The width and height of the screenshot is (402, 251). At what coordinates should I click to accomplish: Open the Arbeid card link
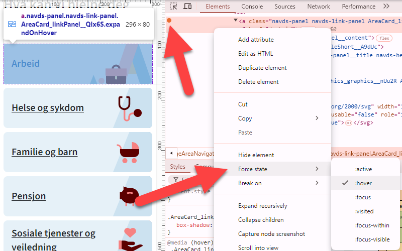tap(78, 64)
